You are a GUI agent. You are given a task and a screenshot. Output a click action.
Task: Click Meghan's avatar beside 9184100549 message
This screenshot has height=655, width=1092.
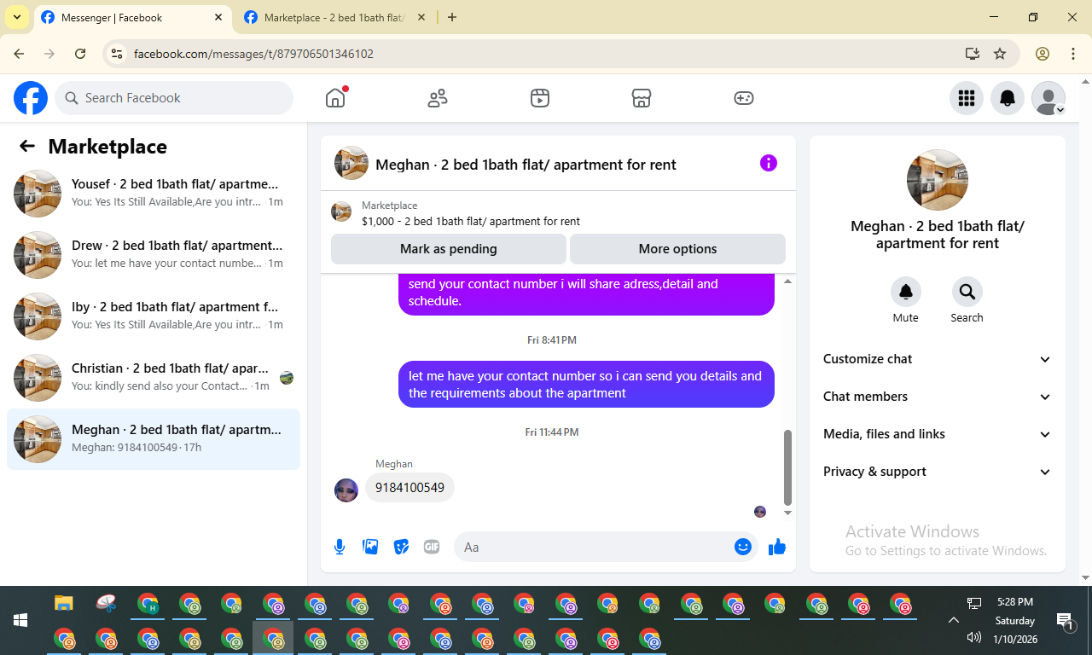(x=346, y=490)
